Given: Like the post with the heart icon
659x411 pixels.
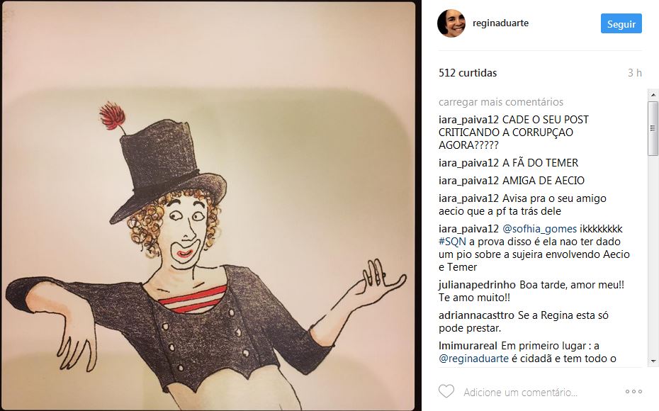Looking at the screenshot, I should (x=446, y=391).
